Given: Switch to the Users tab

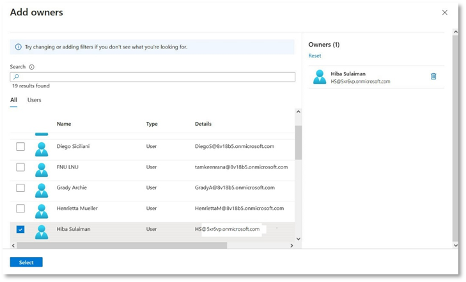Looking at the screenshot, I should point(35,100).
